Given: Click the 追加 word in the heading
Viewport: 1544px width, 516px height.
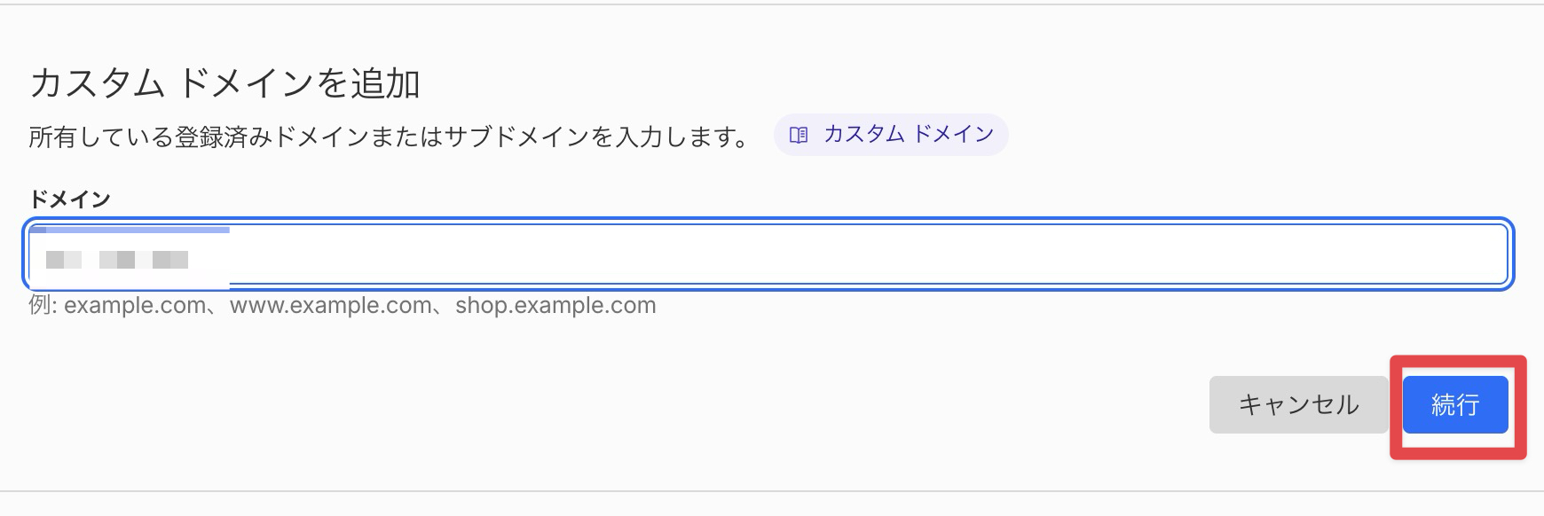Looking at the screenshot, I should pos(386,83).
